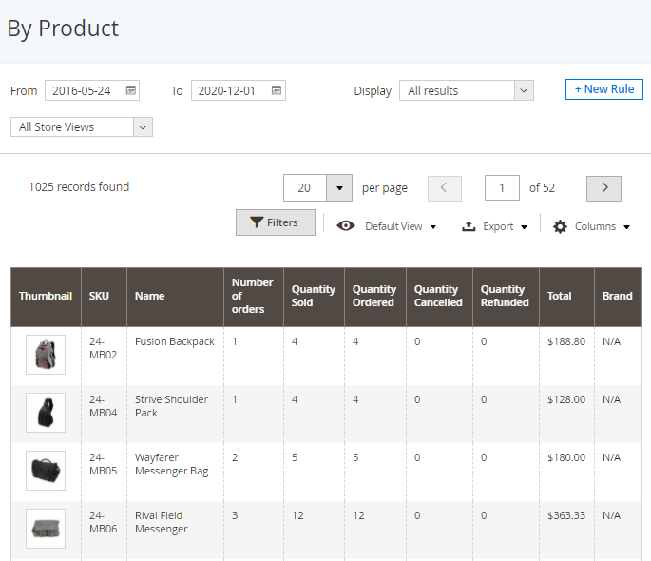Image resolution: width=651 pixels, height=561 pixels.
Task: Click the eye icon for Default View
Action: click(347, 226)
